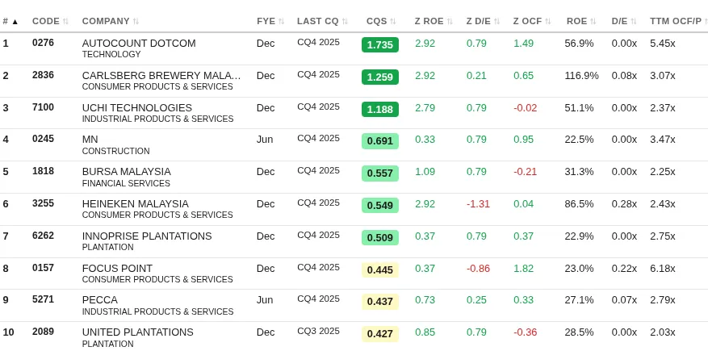This screenshot has height=351, width=708.
Task: Open UNITED PLANTATIONS company entry
Action: click(138, 332)
